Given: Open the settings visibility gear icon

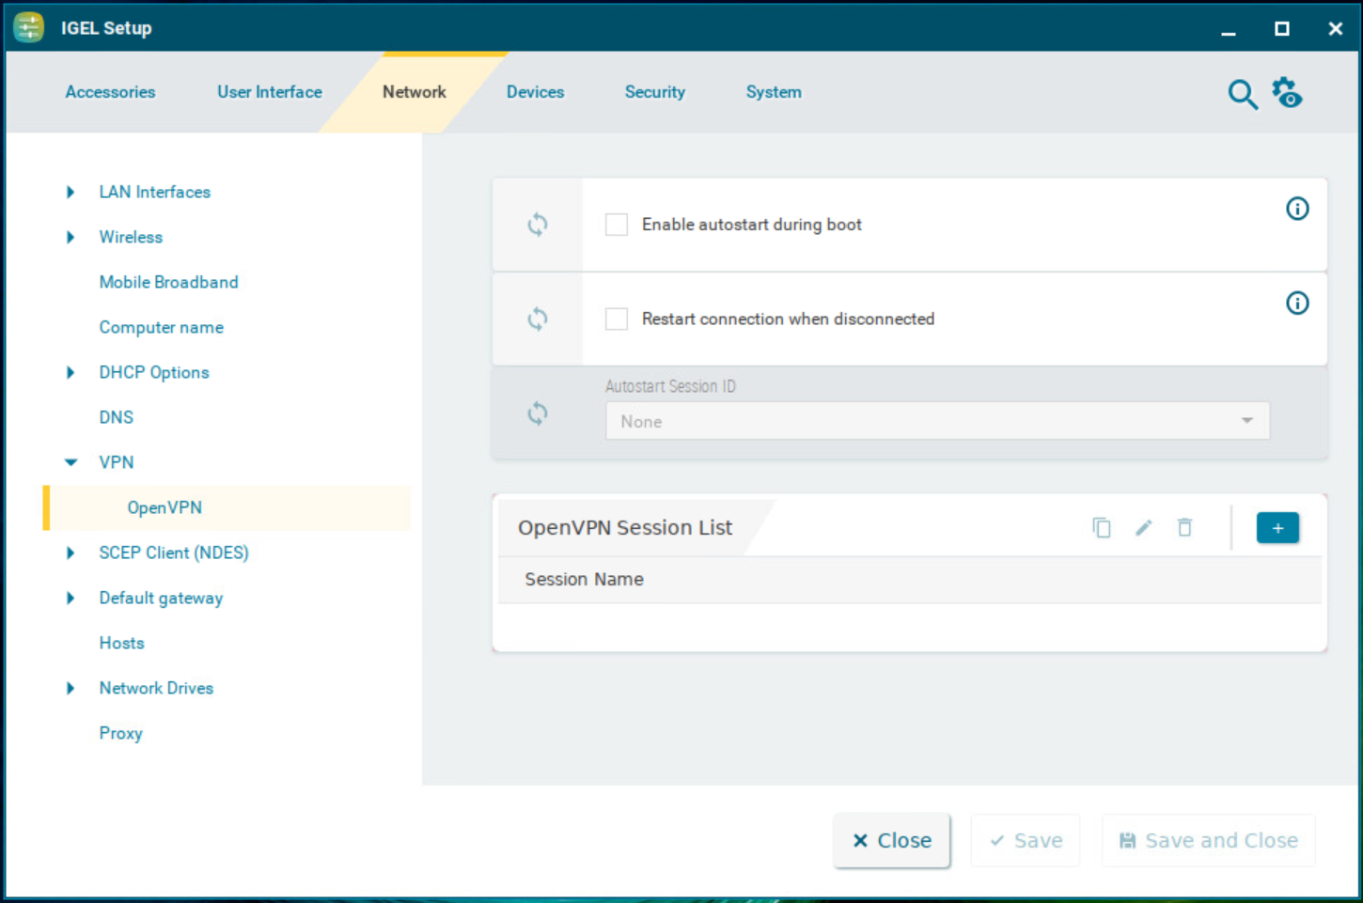Looking at the screenshot, I should (1287, 93).
